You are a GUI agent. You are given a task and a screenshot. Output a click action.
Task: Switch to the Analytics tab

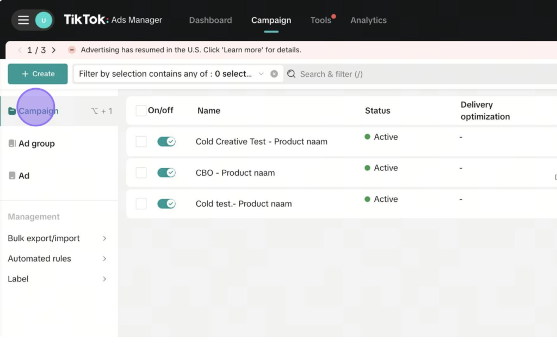click(x=368, y=20)
